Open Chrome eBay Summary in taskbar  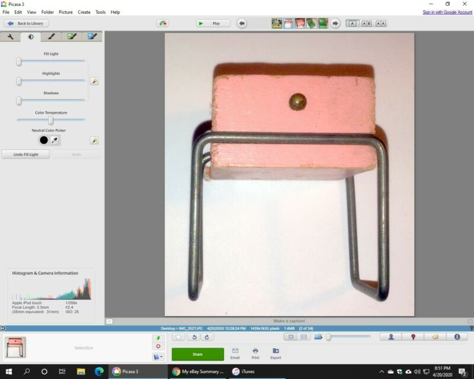pyautogui.click(x=198, y=371)
